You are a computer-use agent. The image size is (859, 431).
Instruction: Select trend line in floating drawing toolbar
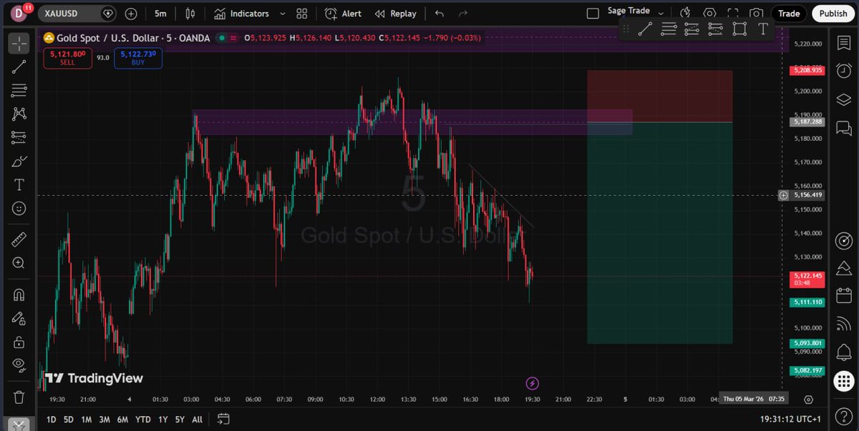point(645,29)
